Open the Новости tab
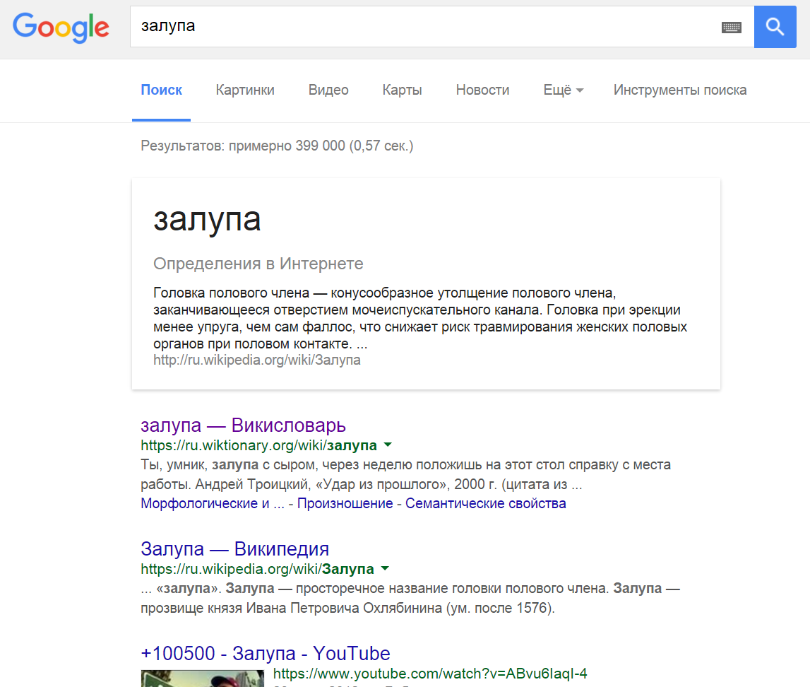Screen dimensions: 810x687 pyautogui.click(x=482, y=90)
